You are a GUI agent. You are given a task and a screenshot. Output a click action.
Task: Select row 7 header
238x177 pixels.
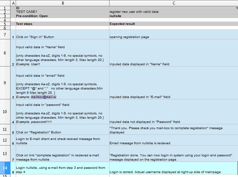coord(5,34)
